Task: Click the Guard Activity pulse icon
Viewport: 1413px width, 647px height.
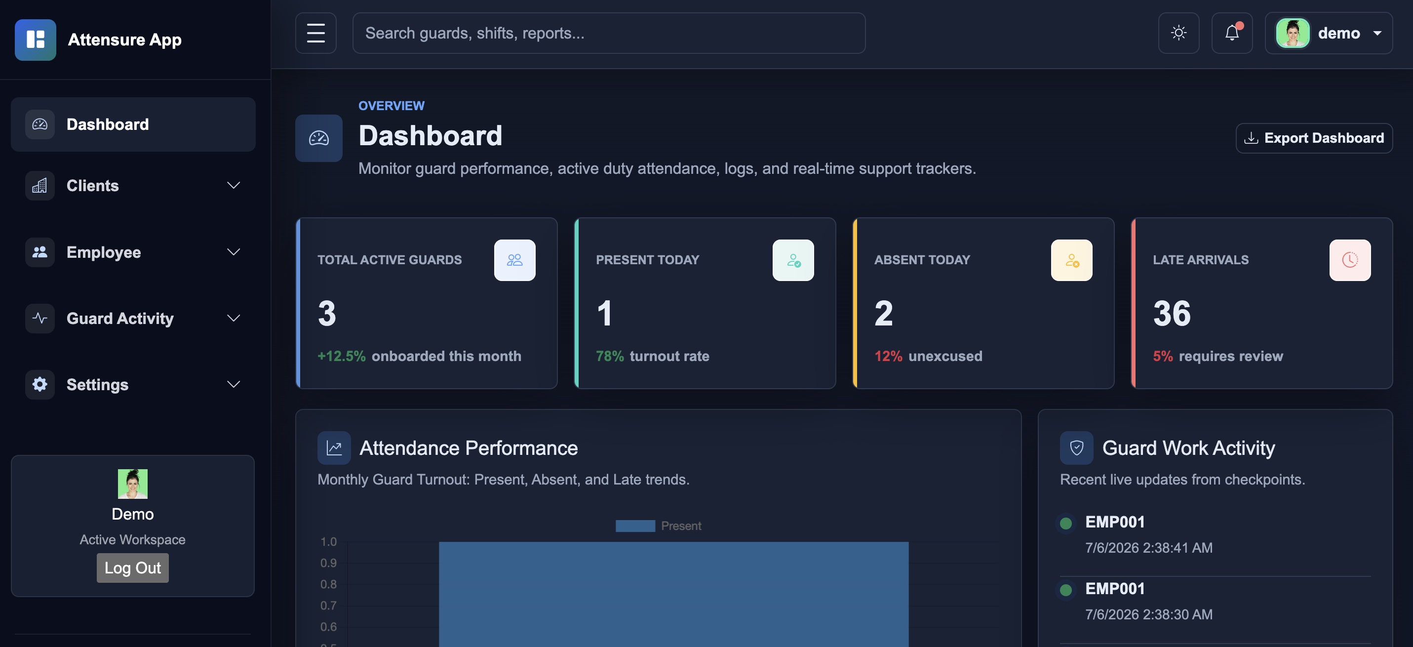Action: click(40, 318)
